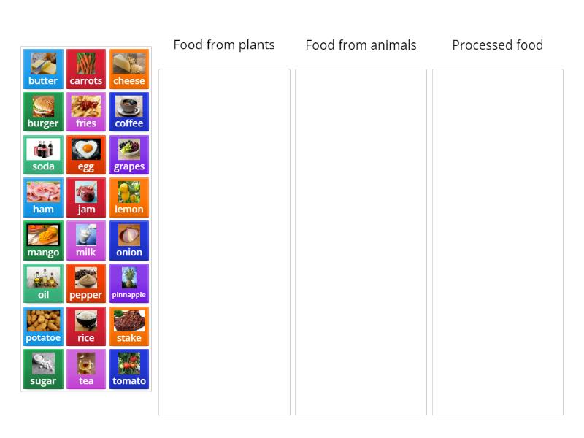Click the Processed food heading
Viewport: 584px width, 438px height.
(497, 45)
